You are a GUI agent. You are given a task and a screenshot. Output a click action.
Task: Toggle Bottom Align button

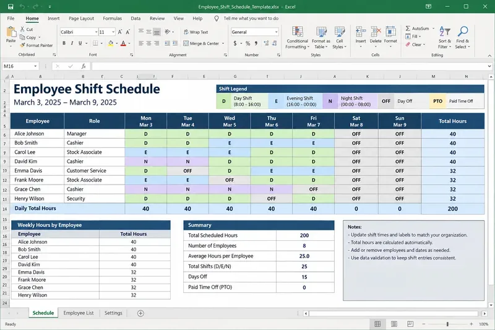(x=157, y=32)
